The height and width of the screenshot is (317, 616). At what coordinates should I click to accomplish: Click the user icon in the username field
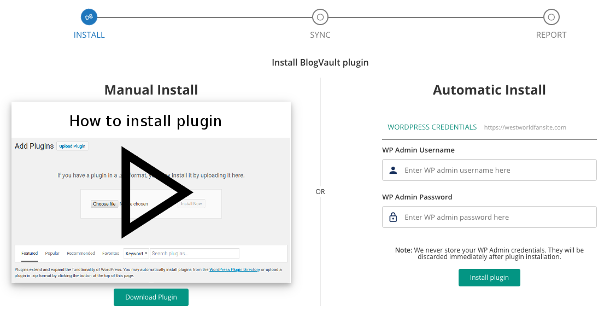[393, 170]
